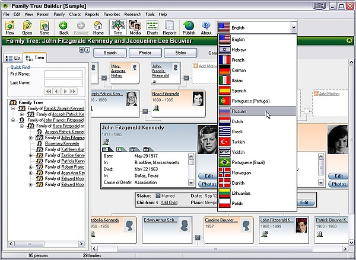
Task: Open a family tree with Open icon
Action: [x=27, y=27]
